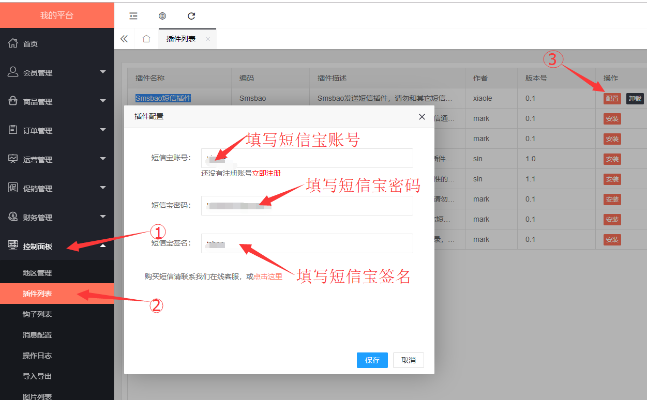The height and width of the screenshot is (400, 647).
Task: Expand the 订单管理 sidebar menu
Action: [x=56, y=131]
